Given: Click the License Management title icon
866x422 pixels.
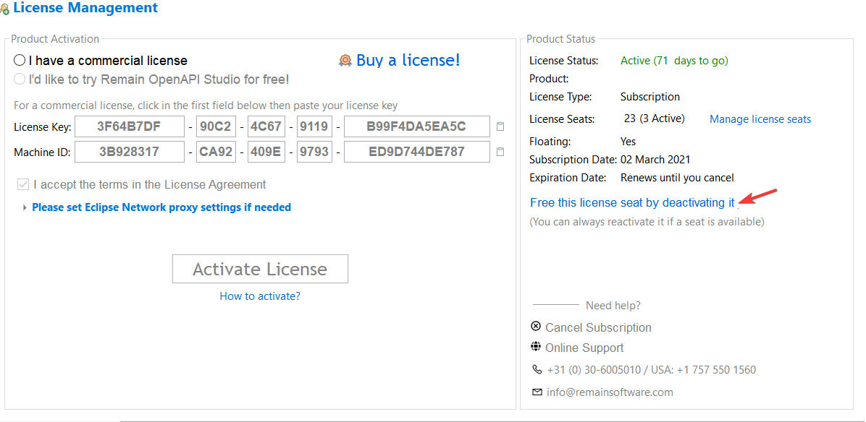Looking at the screenshot, I should point(4,10).
